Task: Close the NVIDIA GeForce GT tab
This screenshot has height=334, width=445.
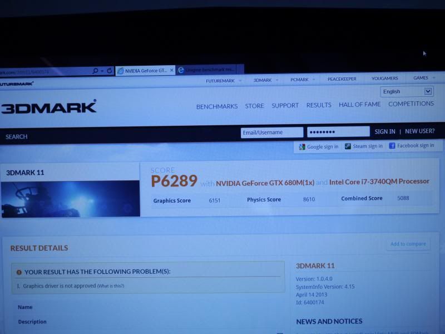Action: 171,70
